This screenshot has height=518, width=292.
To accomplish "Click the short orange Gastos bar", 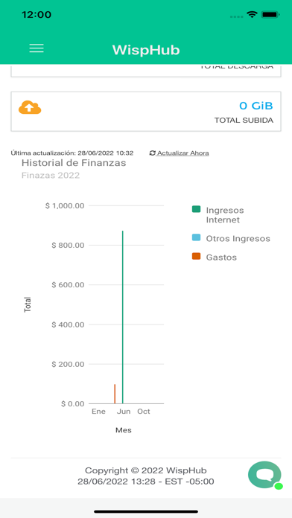I will (x=115, y=394).
